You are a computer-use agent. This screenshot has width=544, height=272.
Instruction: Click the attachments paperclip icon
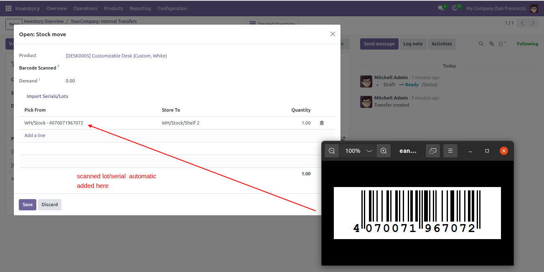click(491, 44)
